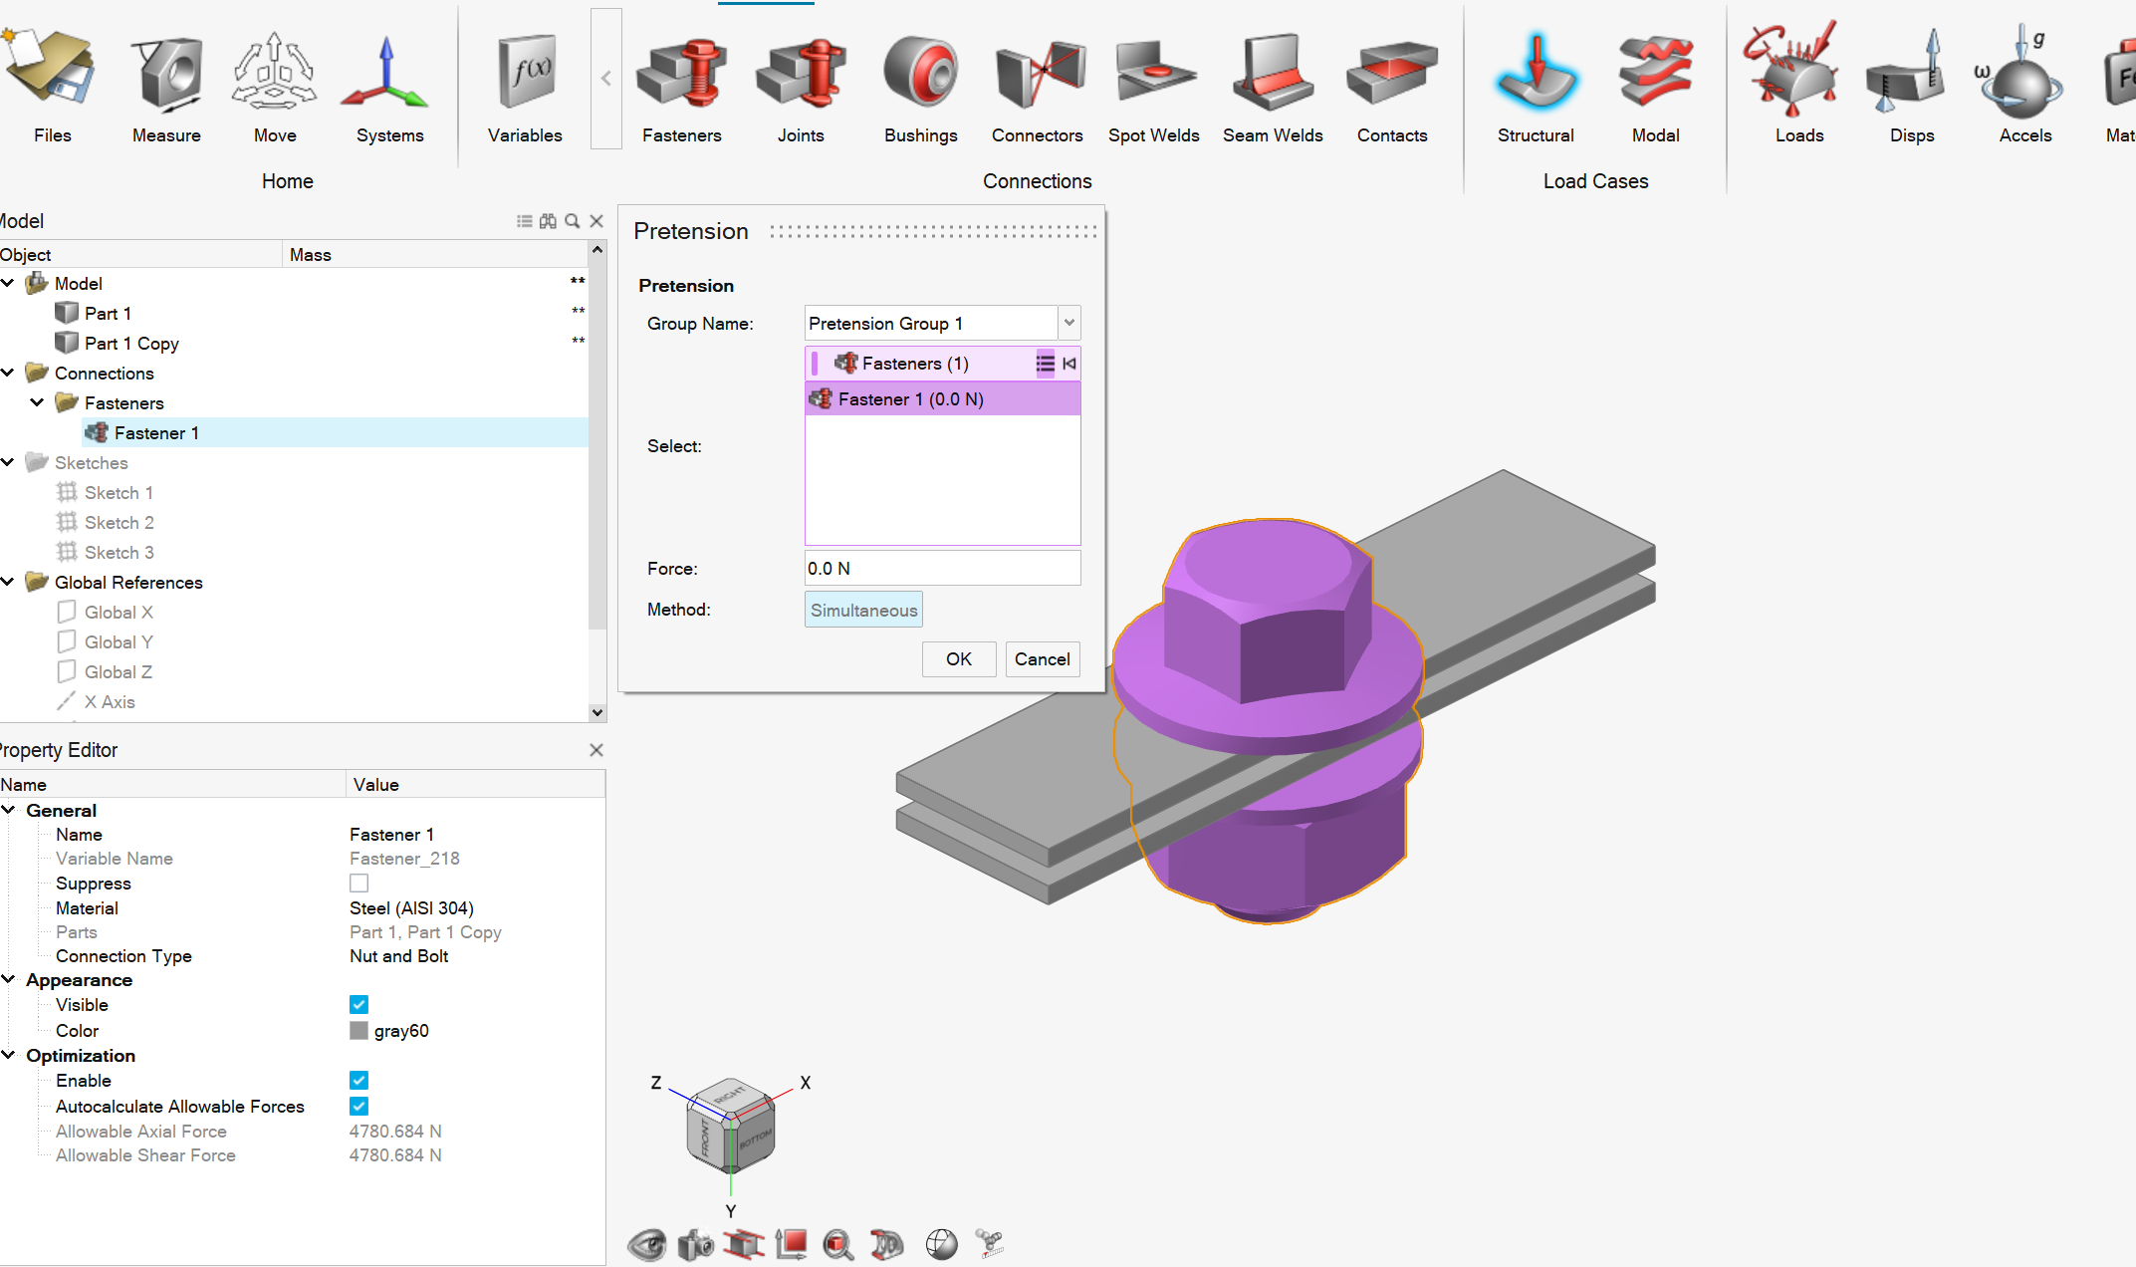Select Fastener 1 (0.0 N) list entry

pyautogui.click(x=942, y=399)
